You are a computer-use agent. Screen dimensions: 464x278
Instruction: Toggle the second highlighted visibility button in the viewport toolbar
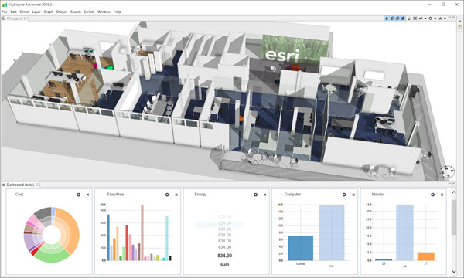tap(392, 19)
